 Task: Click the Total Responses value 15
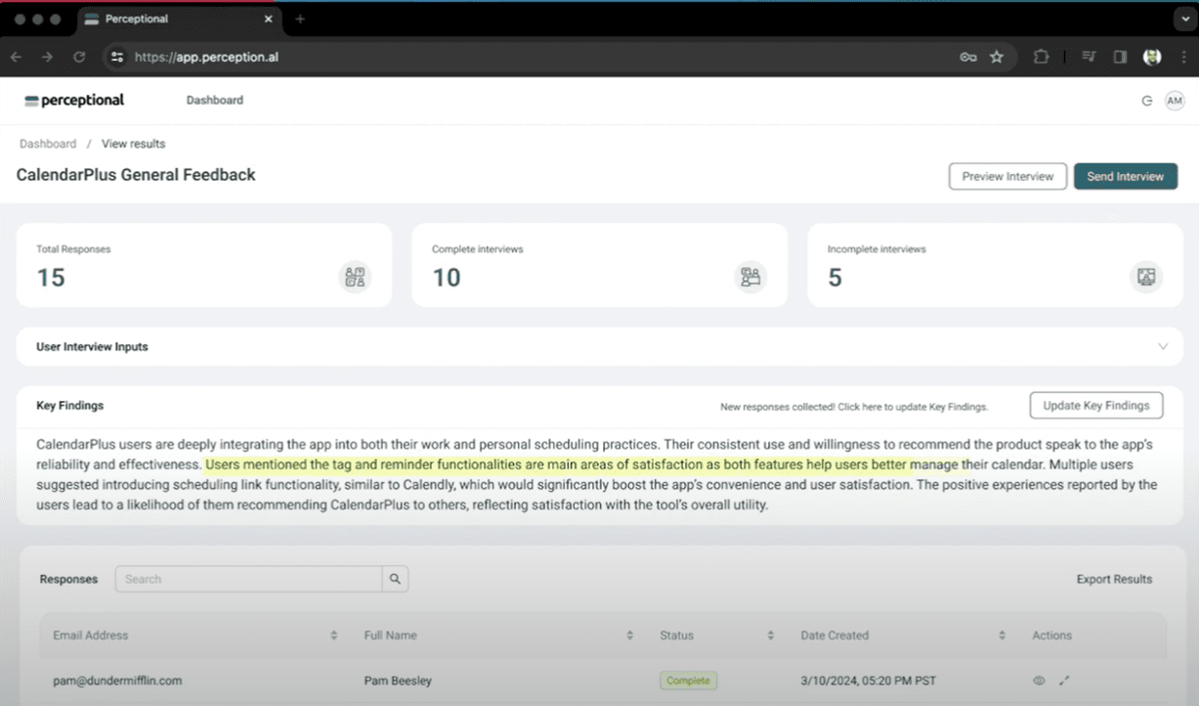coord(51,278)
